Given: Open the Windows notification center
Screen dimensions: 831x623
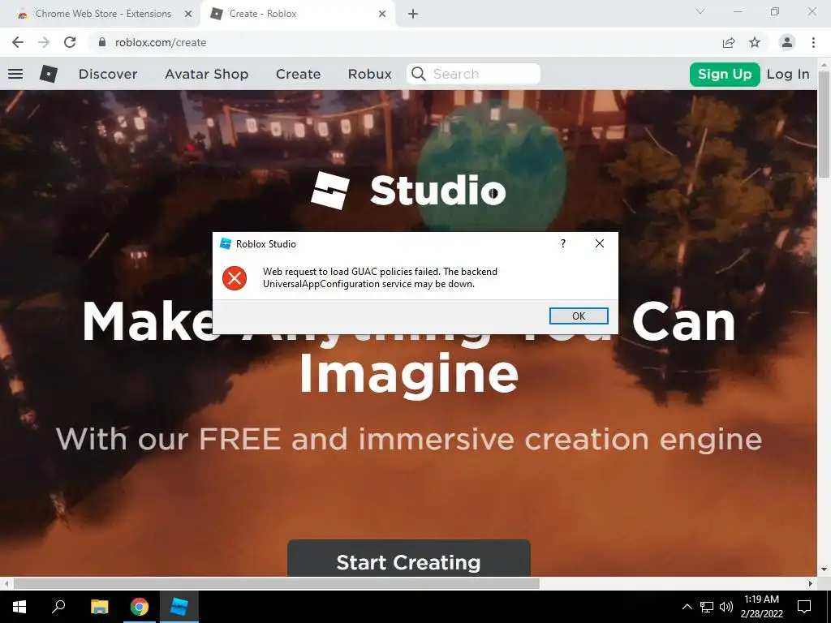Looking at the screenshot, I should pyautogui.click(x=804, y=607).
